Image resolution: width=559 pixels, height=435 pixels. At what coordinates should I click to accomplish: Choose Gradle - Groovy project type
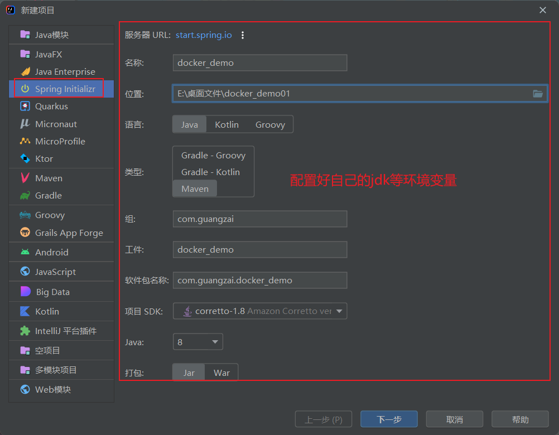tap(213, 156)
